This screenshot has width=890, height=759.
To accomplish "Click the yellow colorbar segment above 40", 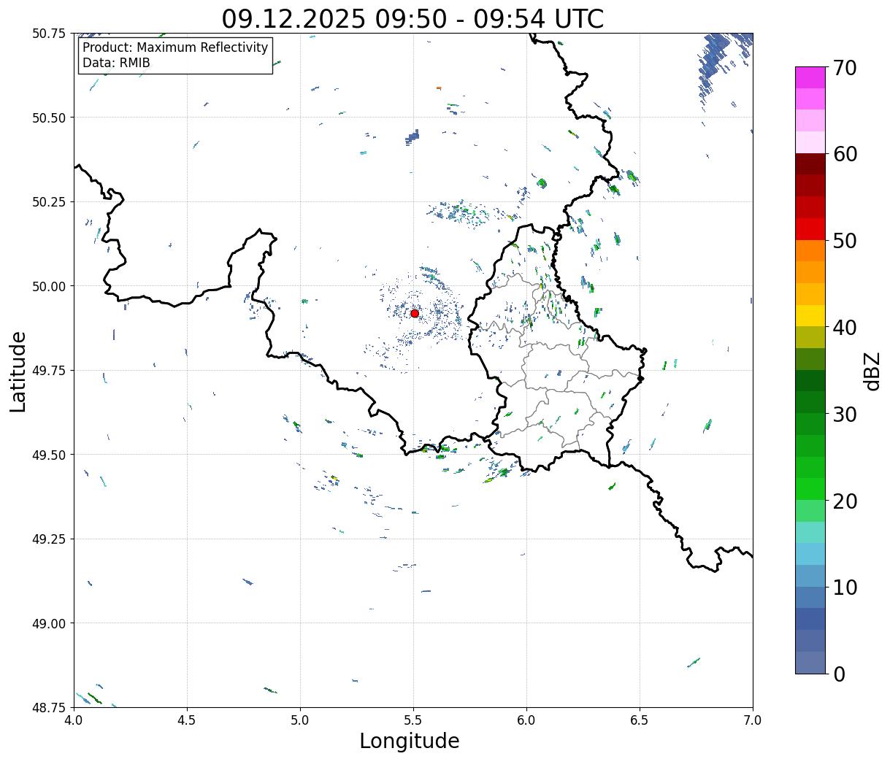I will pyautogui.click(x=810, y=316).
